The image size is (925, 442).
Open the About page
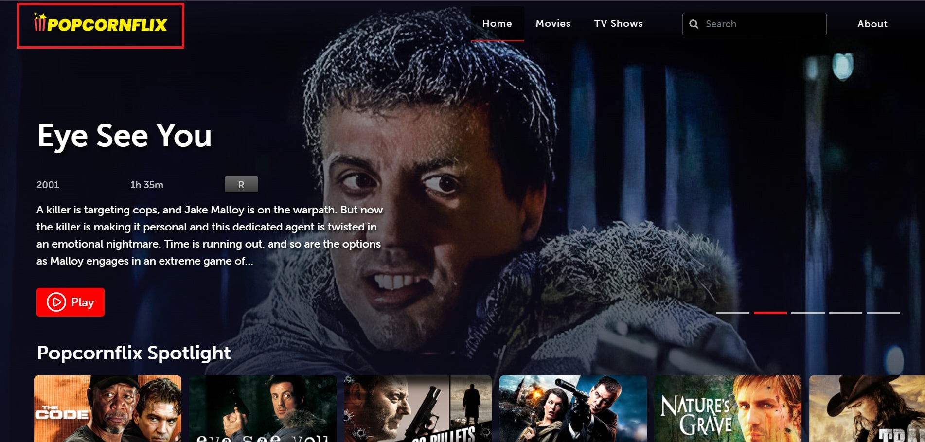(872, 24)
